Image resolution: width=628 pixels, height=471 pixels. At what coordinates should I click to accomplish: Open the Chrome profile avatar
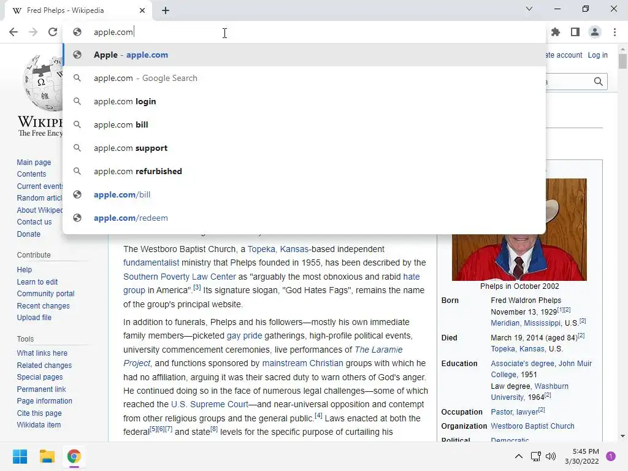click(x=595, y=32)
